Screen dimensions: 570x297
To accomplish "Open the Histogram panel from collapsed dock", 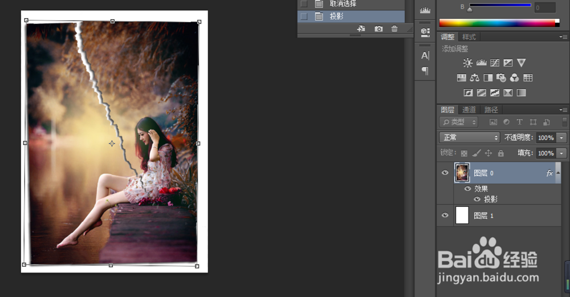I will coord(425,10).
